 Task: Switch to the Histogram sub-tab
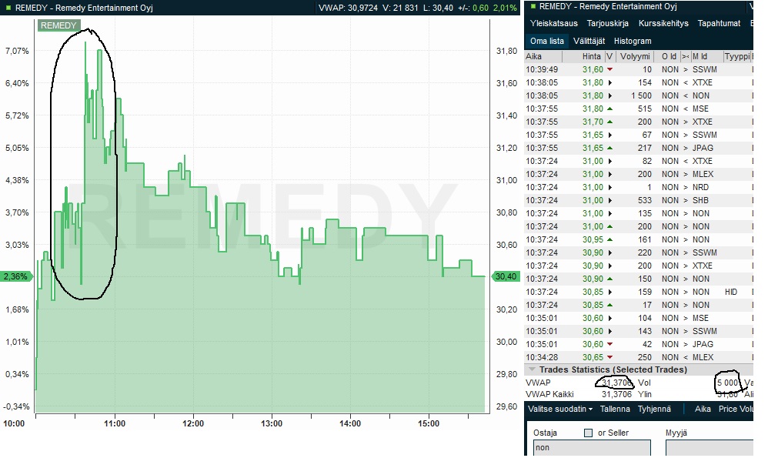pyautogui.click(x=633, y=41)
